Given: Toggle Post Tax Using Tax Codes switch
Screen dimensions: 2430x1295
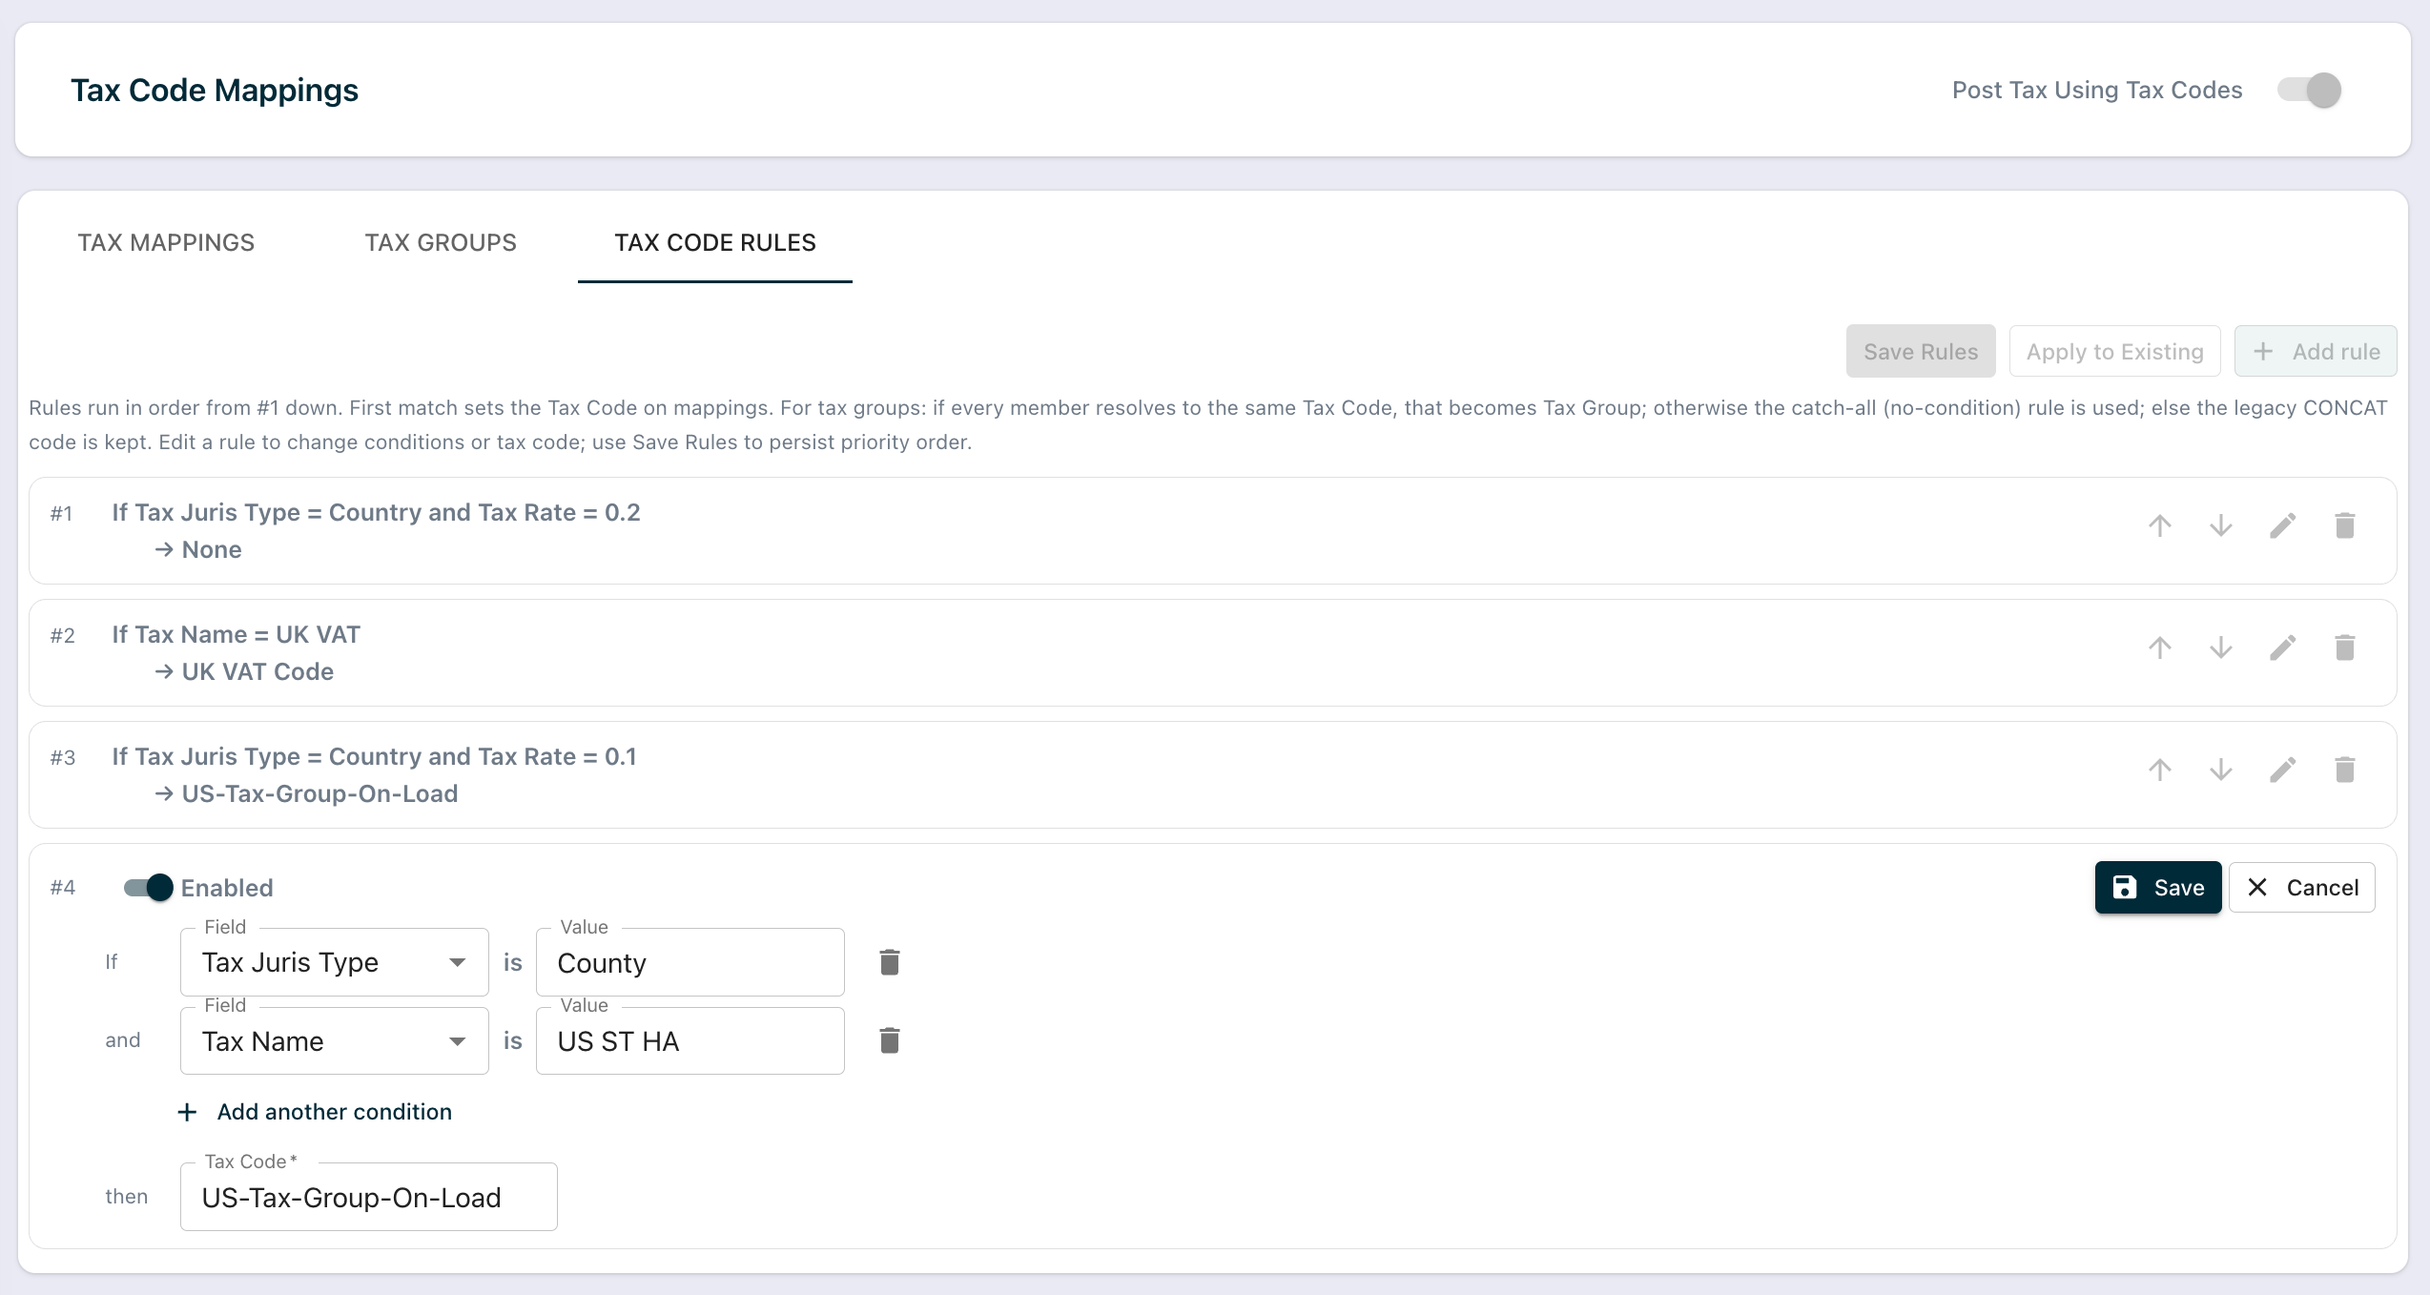Looking at the screenshot, I should [2309, 91].
